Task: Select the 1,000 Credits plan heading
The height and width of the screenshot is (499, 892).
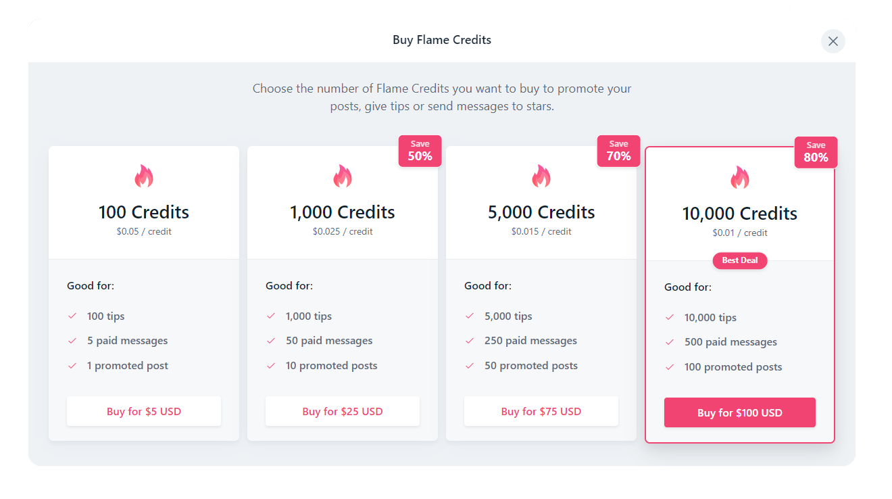Action: [x=343, y=212]
